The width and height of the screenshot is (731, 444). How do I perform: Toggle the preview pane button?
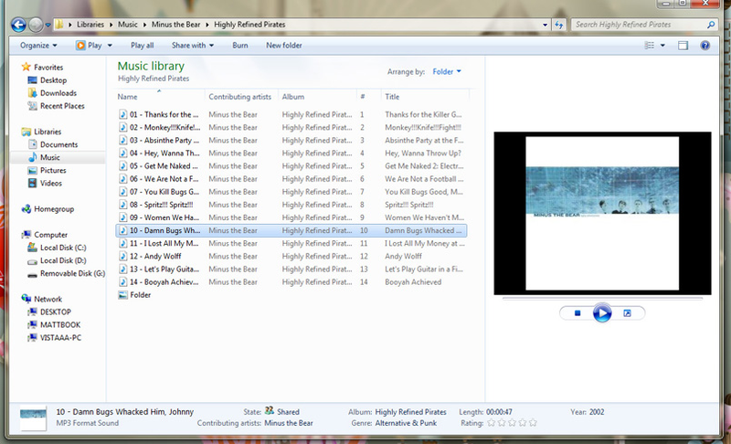coord(683,45)
